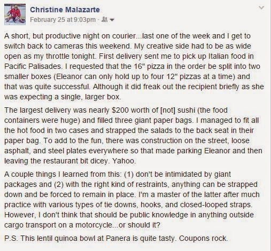Open the post options chevron menu
This screenshot has height=251, width=271.
tap(261, 7)
